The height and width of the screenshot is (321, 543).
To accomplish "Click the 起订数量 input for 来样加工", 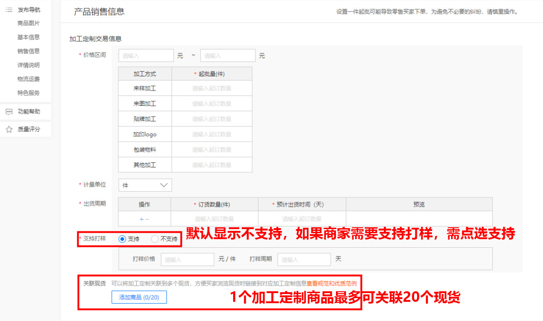I will pos(212,88).
